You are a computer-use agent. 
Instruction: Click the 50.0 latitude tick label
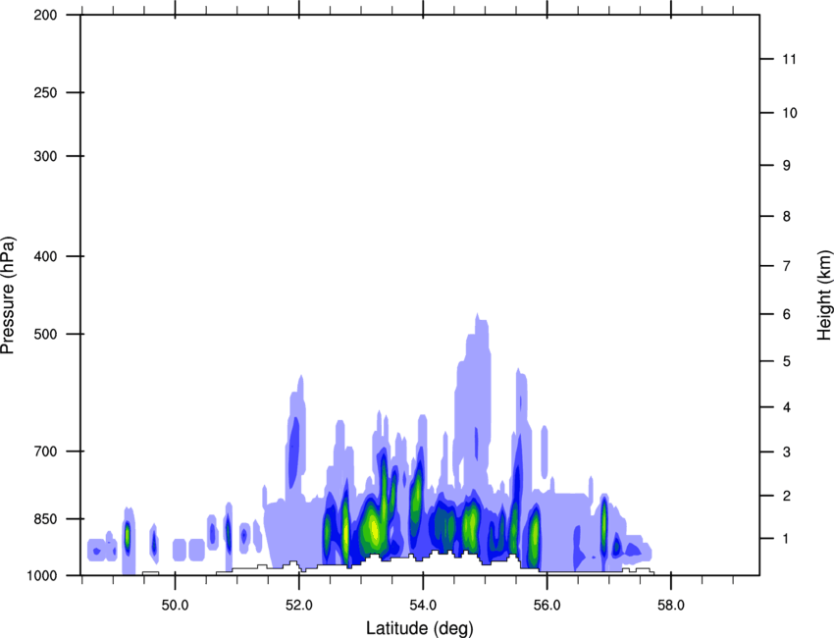(175, 606)
